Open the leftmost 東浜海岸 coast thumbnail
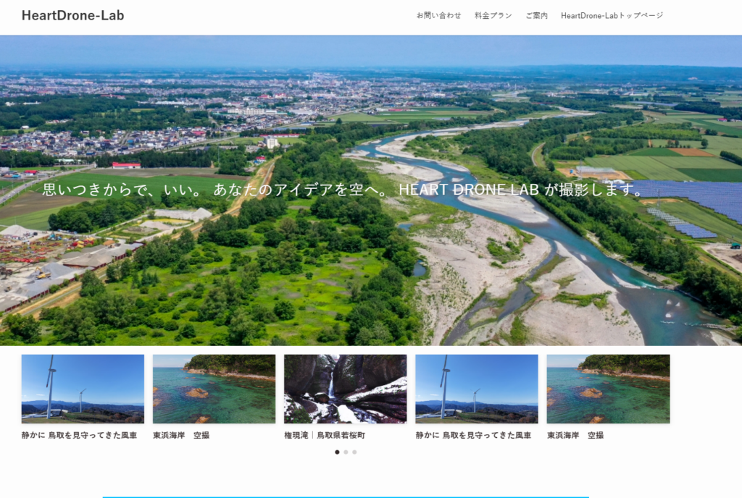Screen dimensions: 742x498 point(214,389)
